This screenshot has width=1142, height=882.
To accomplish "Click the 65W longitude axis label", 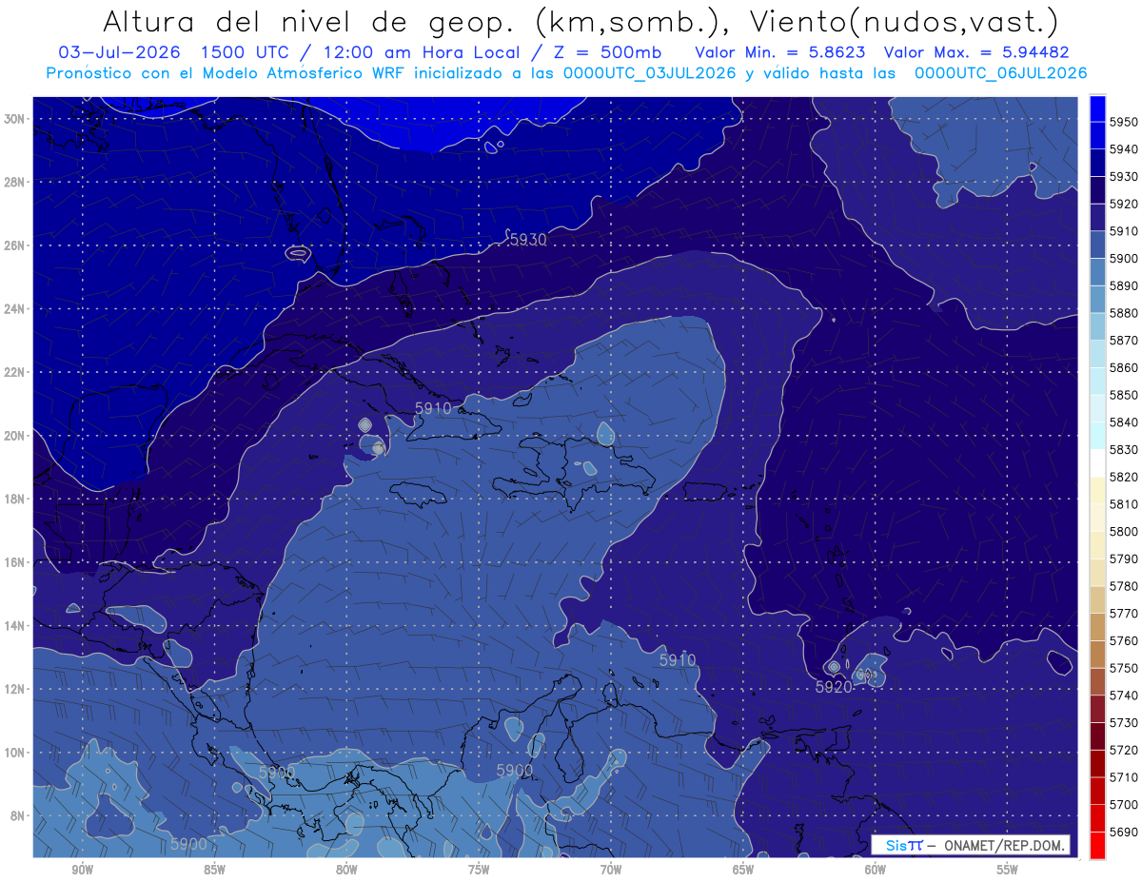I will pos(743,869).
